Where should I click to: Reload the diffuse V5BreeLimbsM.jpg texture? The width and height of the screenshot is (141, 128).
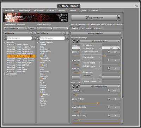(74, 41)
